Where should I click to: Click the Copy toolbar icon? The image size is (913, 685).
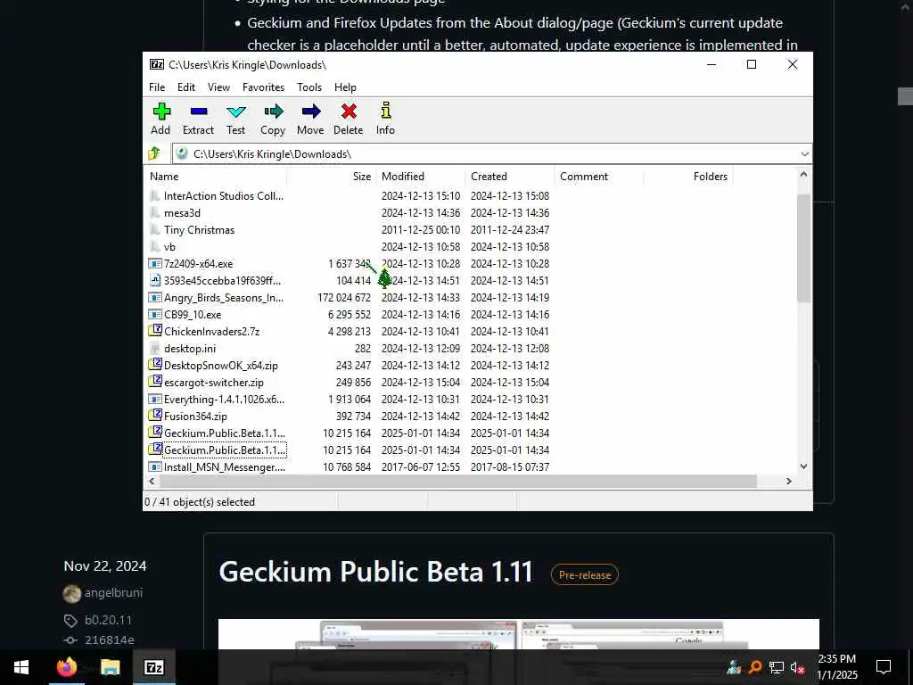pyautogui.click(x=273, y=111)
